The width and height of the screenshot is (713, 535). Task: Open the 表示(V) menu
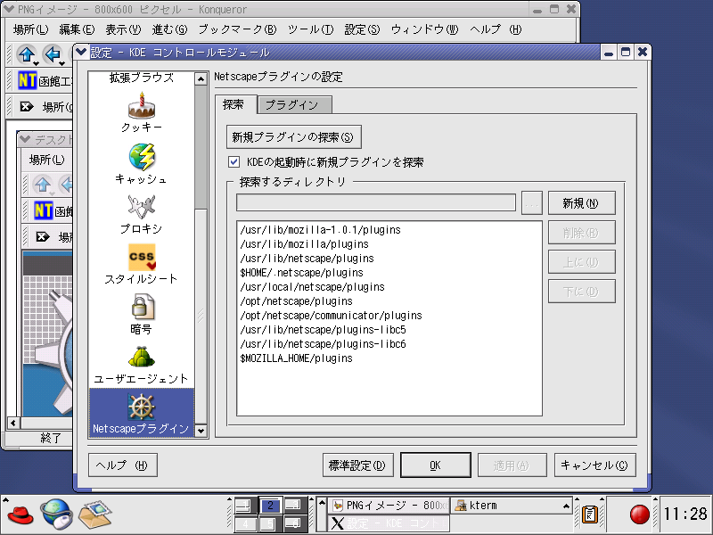coord(123,29)
